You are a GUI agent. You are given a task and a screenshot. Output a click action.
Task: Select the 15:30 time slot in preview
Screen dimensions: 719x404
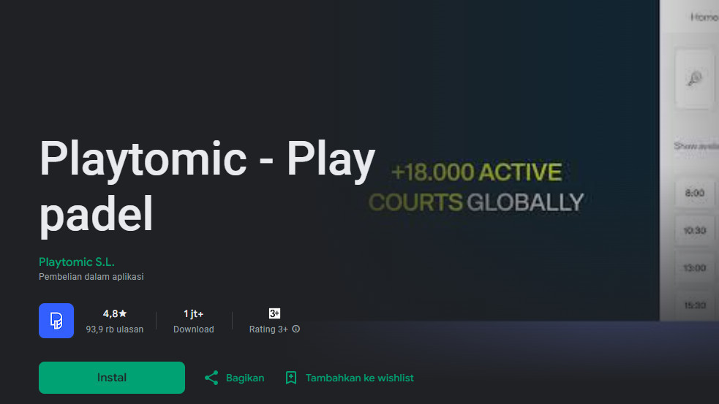[x=695, y=305]
